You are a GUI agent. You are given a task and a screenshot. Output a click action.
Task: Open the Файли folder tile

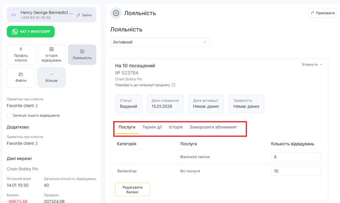pyautogui.click(x=21, y=77)
